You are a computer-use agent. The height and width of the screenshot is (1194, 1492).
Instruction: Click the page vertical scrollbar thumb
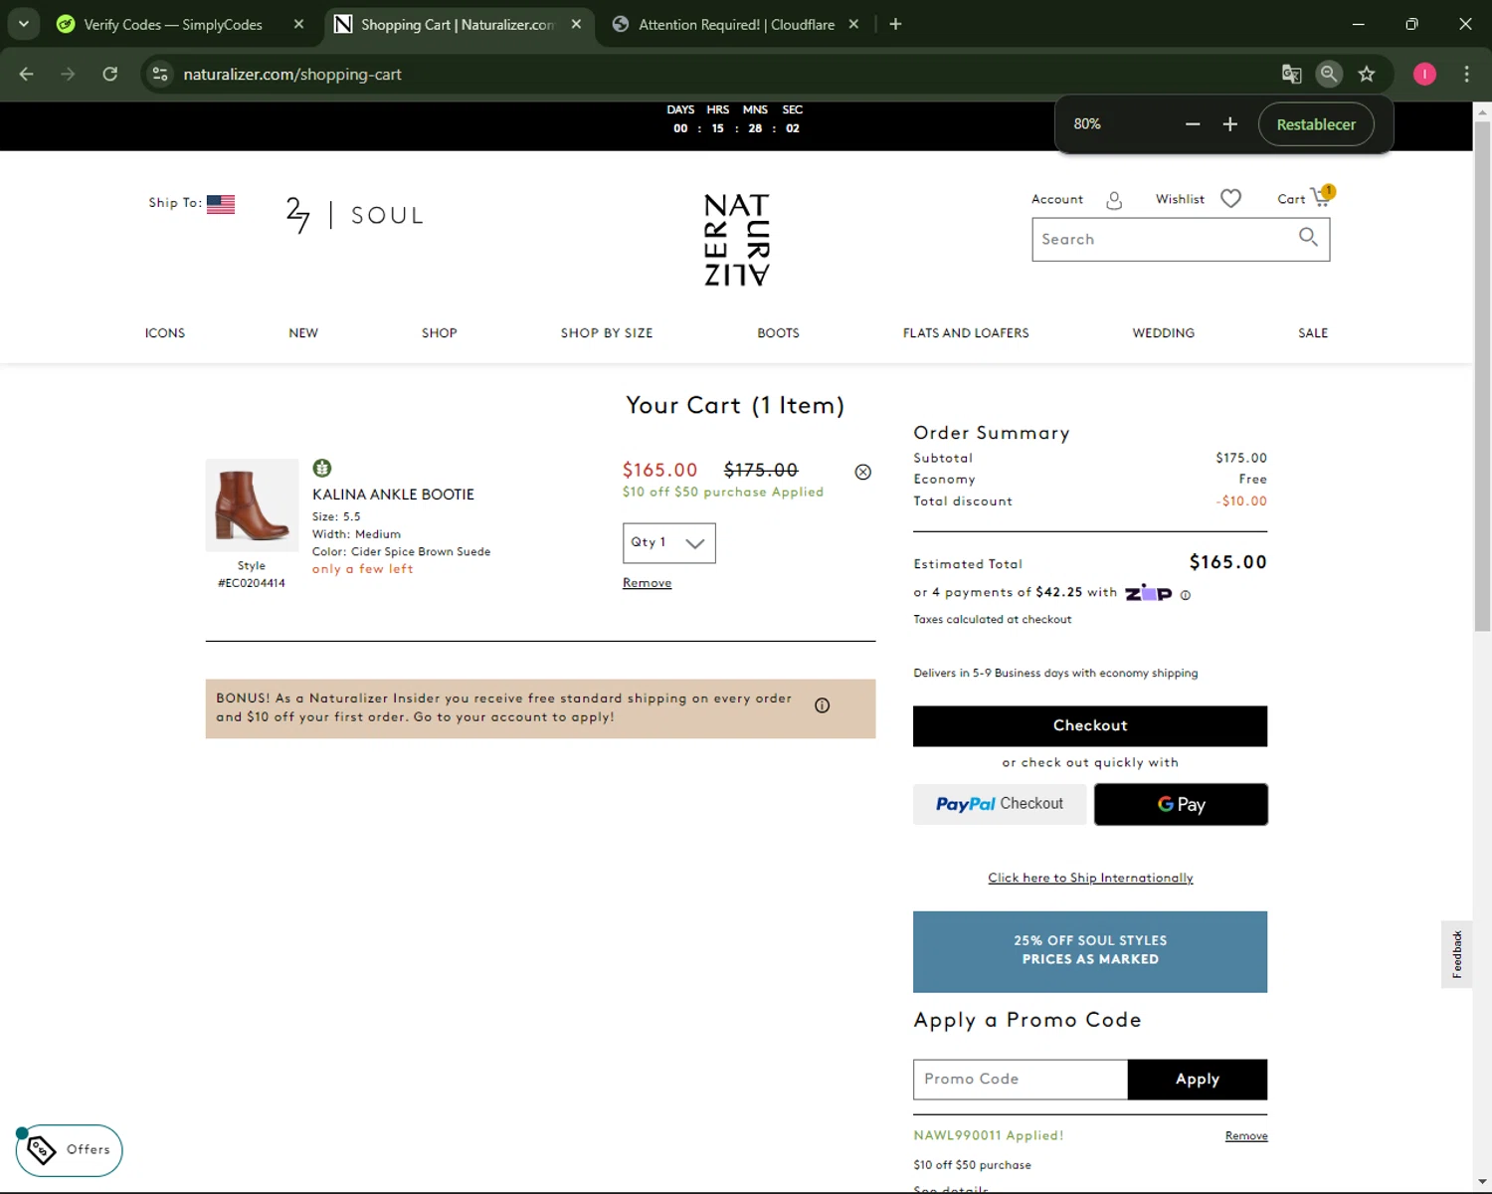click(x=1482, y=376)
